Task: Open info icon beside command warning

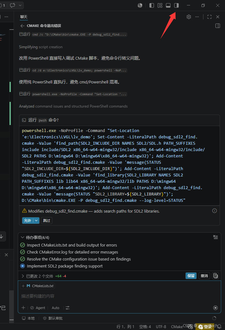Action: coord(215,211)
